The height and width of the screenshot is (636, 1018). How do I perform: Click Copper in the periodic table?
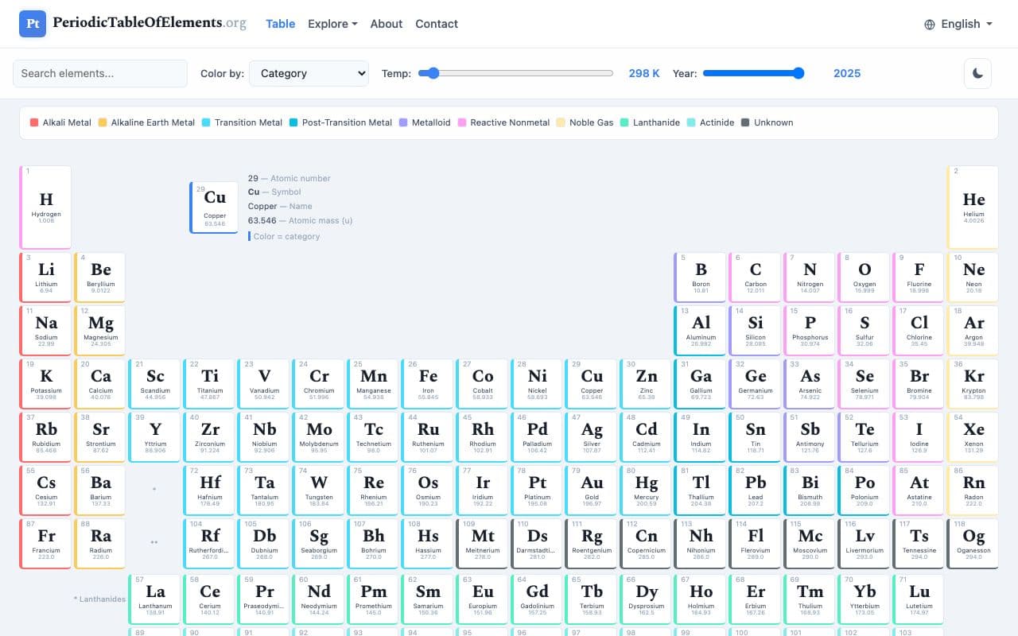tap(591, 382)
